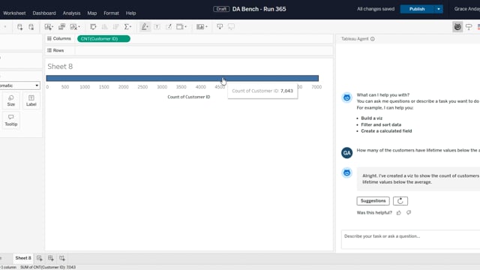Click the Rows shelf label
The image size is (480, 270).
tap(55, 50)
